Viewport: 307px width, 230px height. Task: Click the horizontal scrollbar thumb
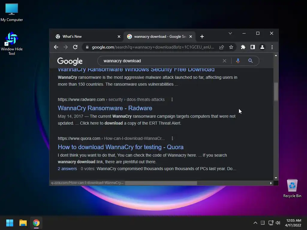pos(161,183)
